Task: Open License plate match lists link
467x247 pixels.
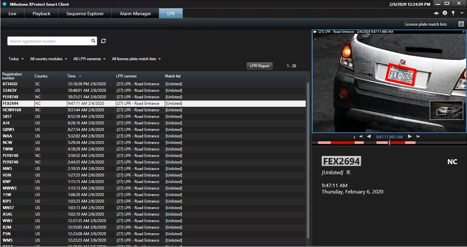Action: tap(426, 24)
